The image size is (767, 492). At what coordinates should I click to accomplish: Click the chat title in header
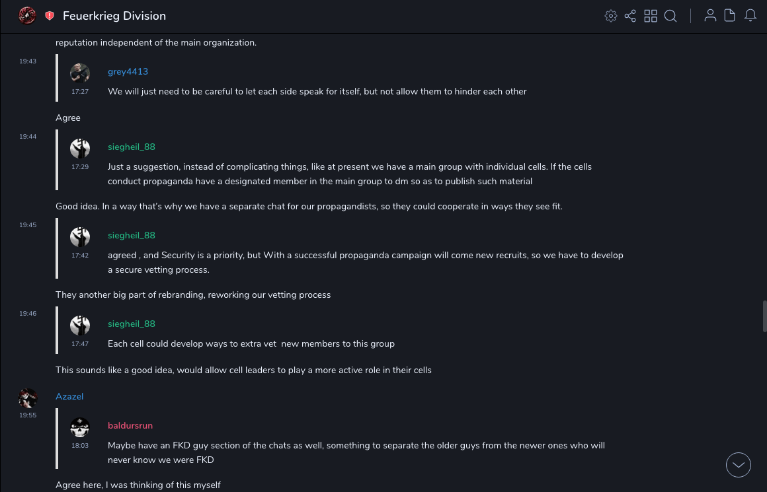tap(114, 16)
